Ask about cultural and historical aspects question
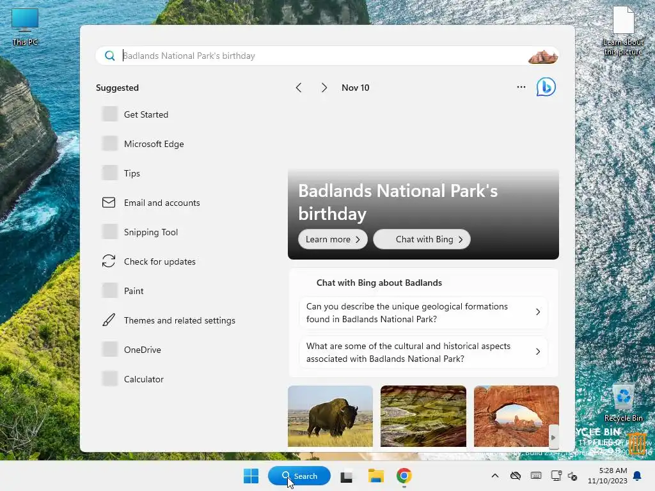This screenshot has width=655, height=491. click(423, 352)
